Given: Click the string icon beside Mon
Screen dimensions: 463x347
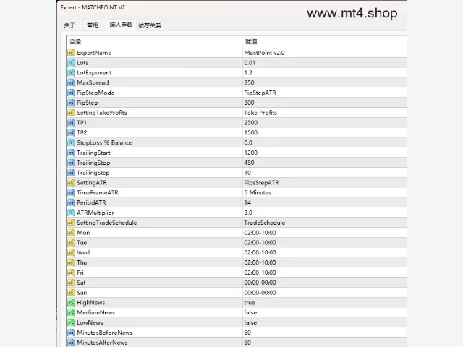Looking at the screenshot, I should (71, 233).
